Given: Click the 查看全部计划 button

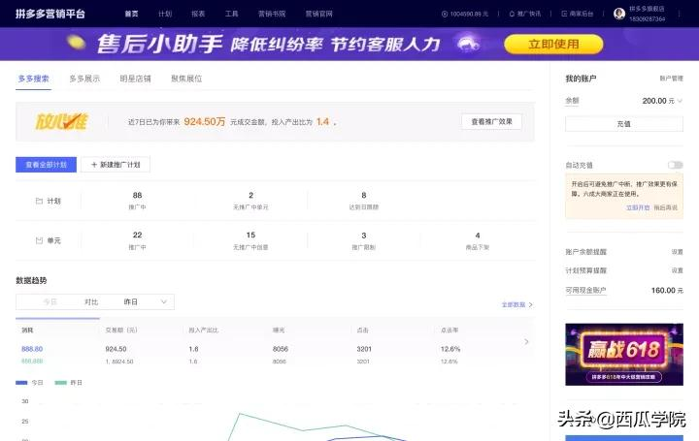Looking at the screenshot, I should (x=46, y=165).
